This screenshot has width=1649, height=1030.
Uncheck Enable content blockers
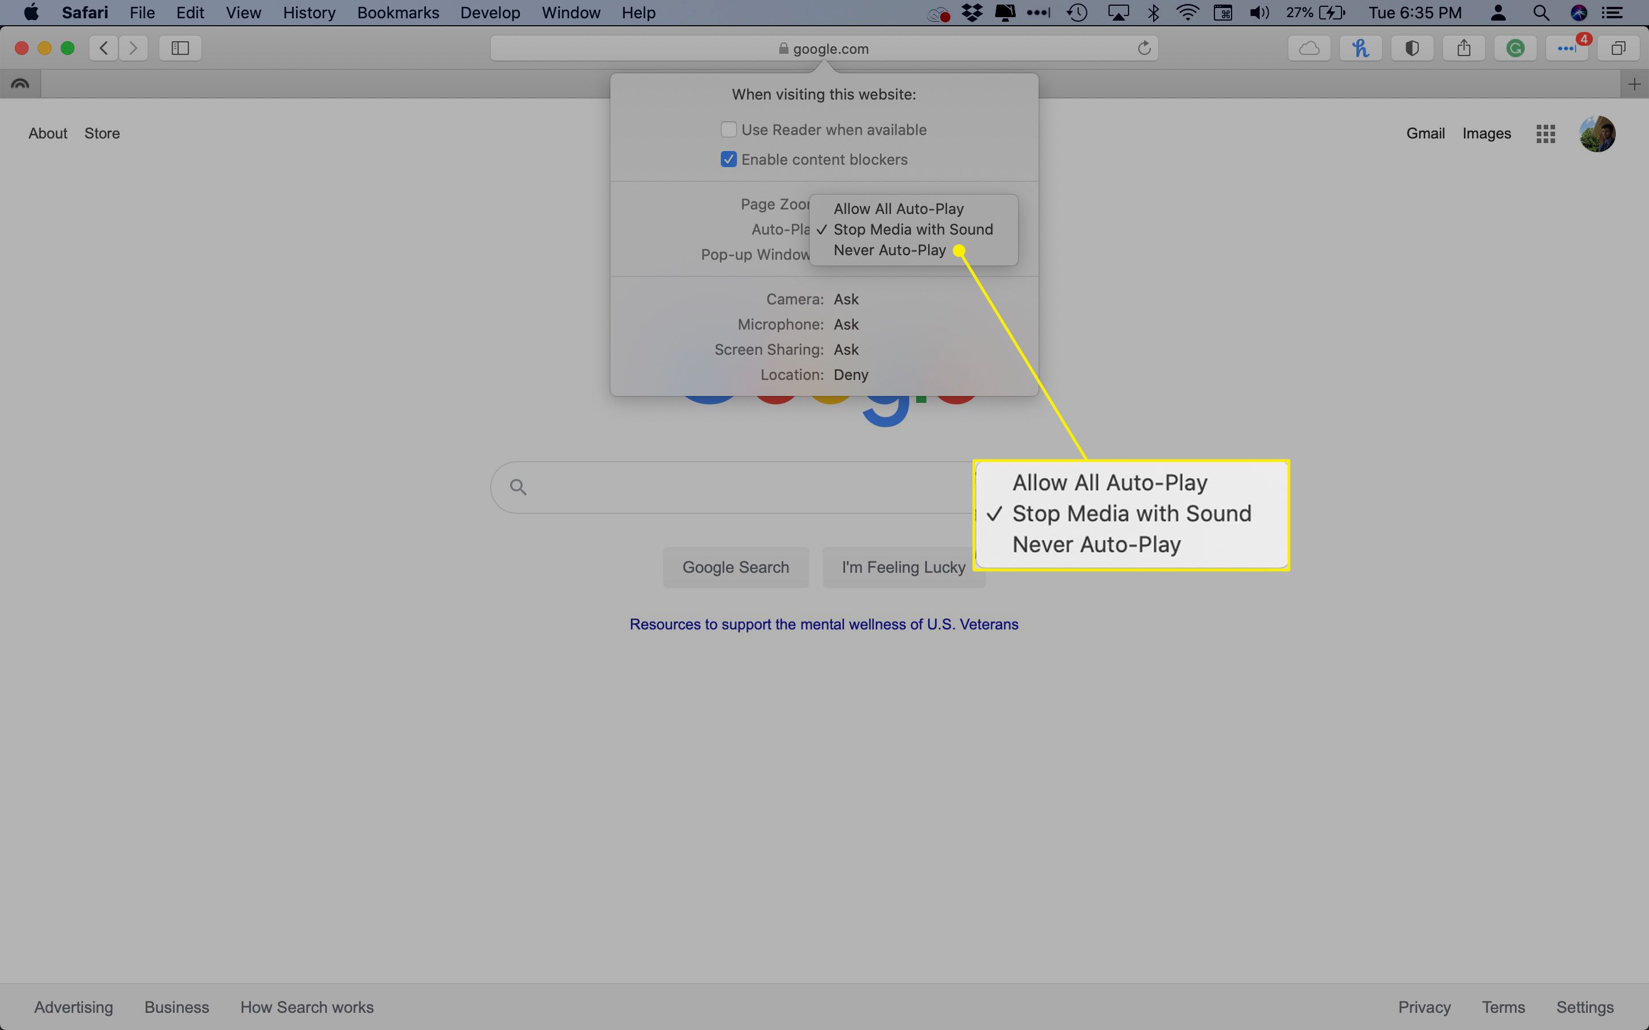click(728, 160)
